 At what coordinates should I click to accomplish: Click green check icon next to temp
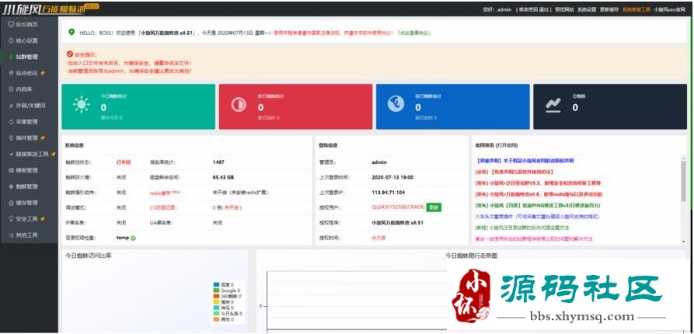[x=133, y=238]
